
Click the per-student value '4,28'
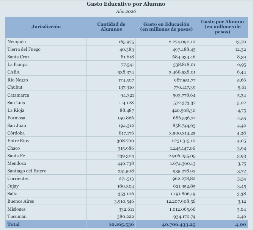[x=242, y=133]
